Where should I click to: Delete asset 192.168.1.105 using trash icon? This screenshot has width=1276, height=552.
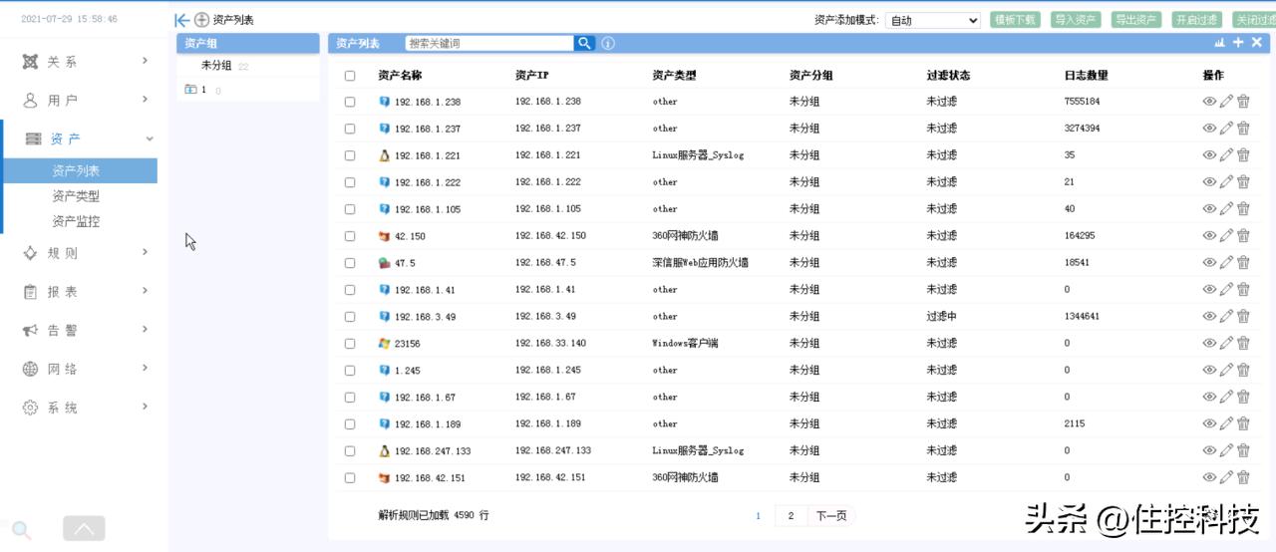tap(1243, 208)
